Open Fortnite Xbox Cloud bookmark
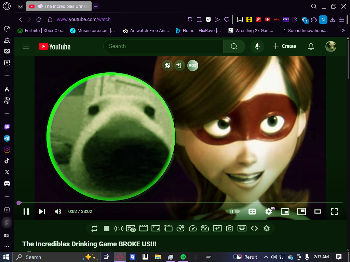 click(x=41, y=31)
